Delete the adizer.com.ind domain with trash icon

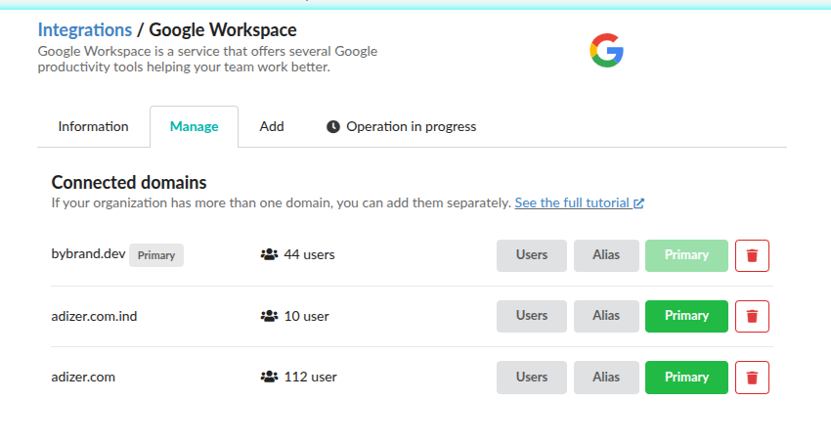[752, 317]
